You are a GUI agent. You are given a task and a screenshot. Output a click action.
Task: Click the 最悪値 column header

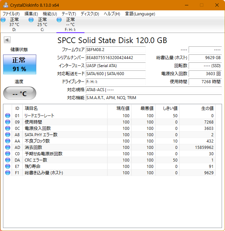click(143, 108)
